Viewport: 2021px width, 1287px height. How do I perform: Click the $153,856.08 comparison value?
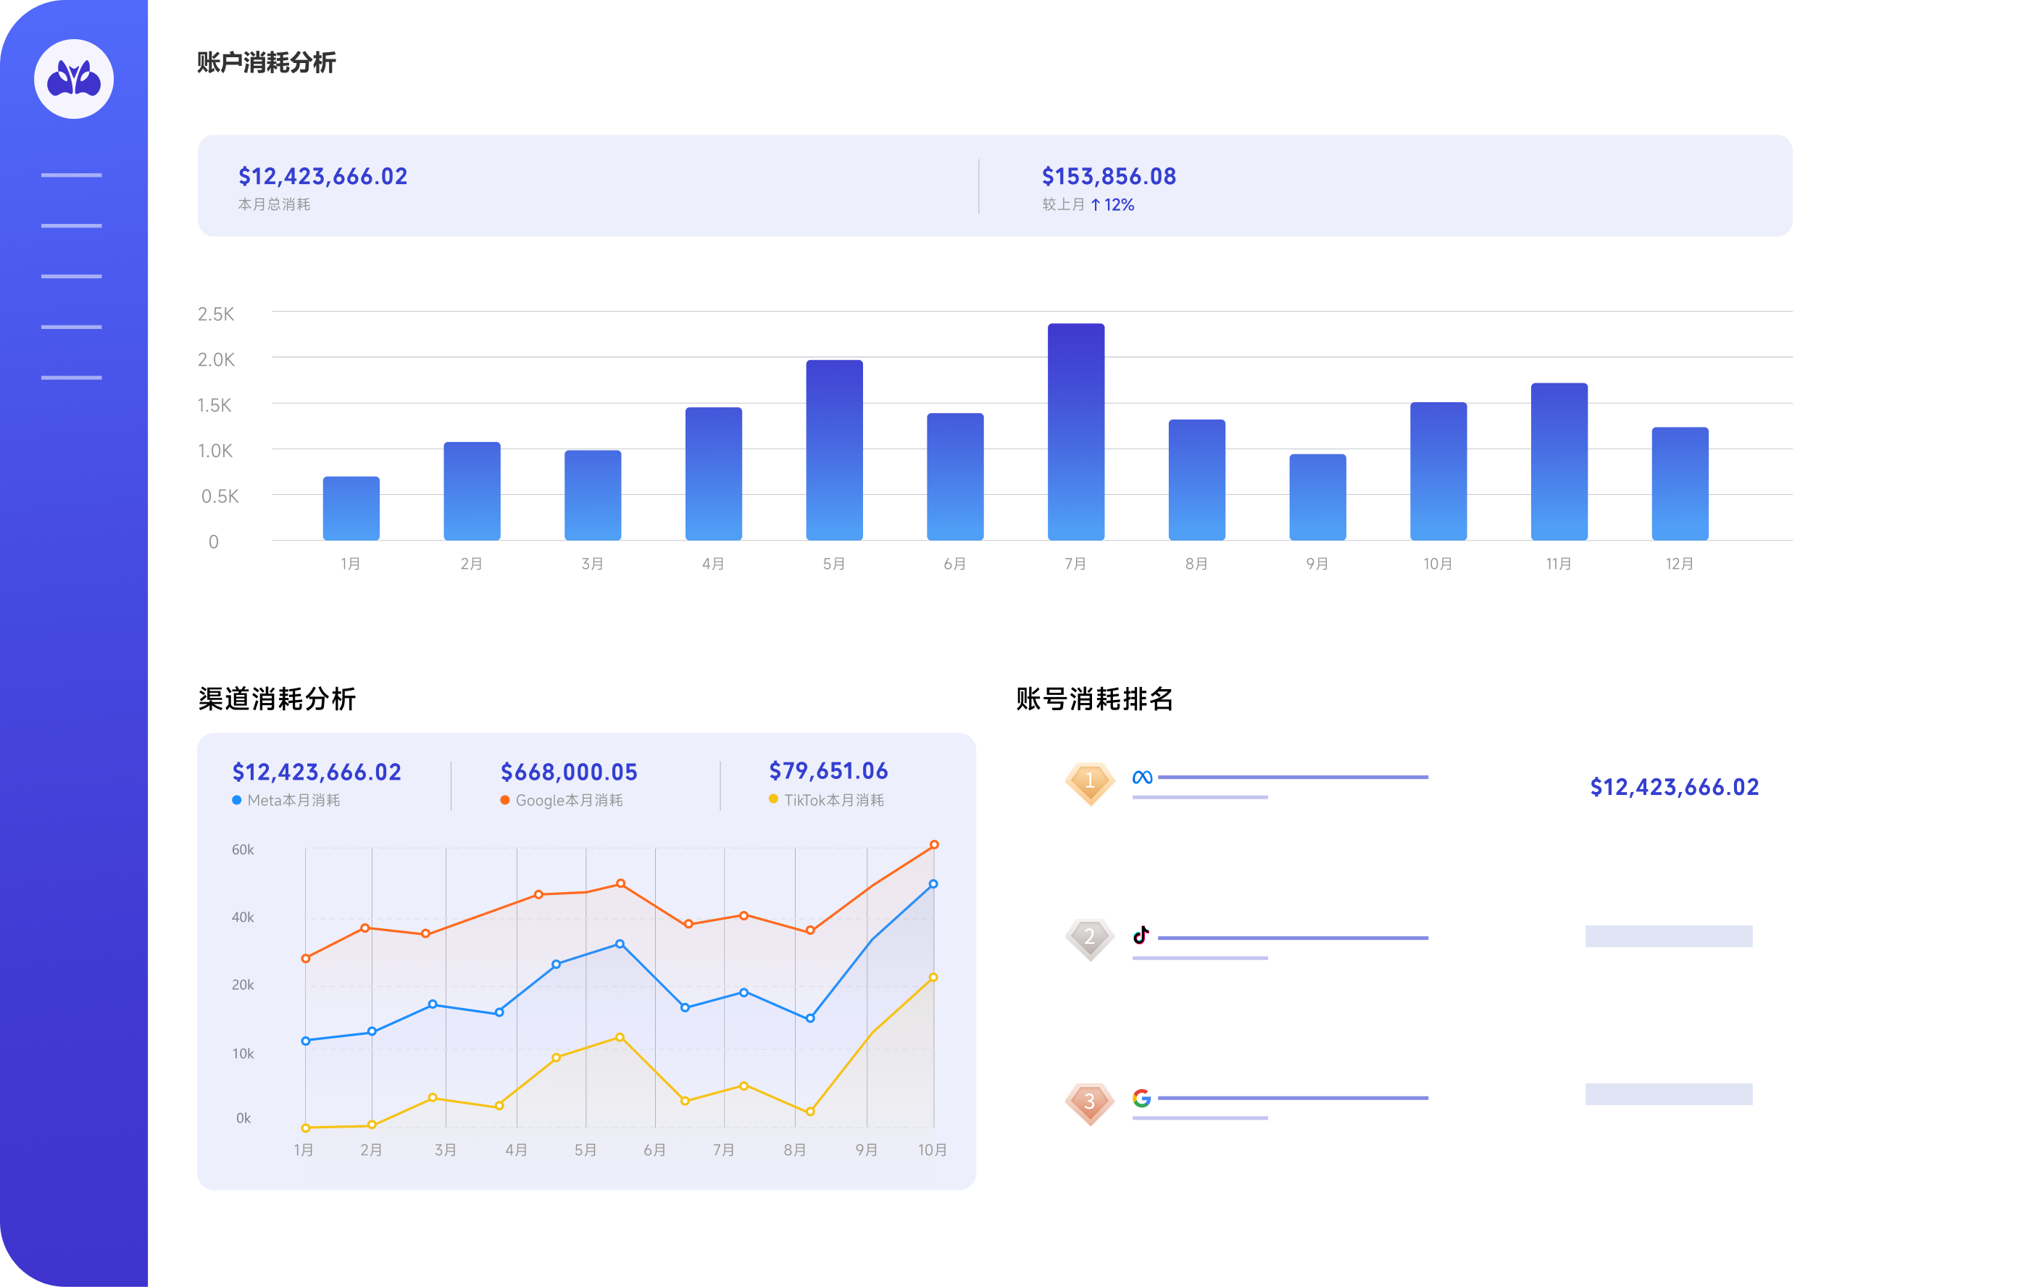point(1108,176)
